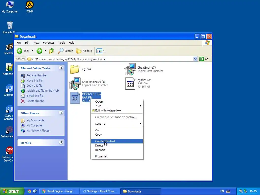Select the eg1dns folder icon
The image size is (260, 195).
pyautogui.click(x=75, y=69)
